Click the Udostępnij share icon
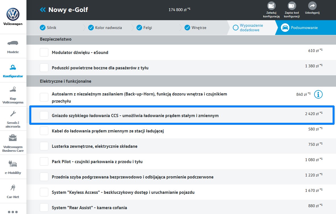Viewport: 336px width, 214px height. tap(312, 6)
